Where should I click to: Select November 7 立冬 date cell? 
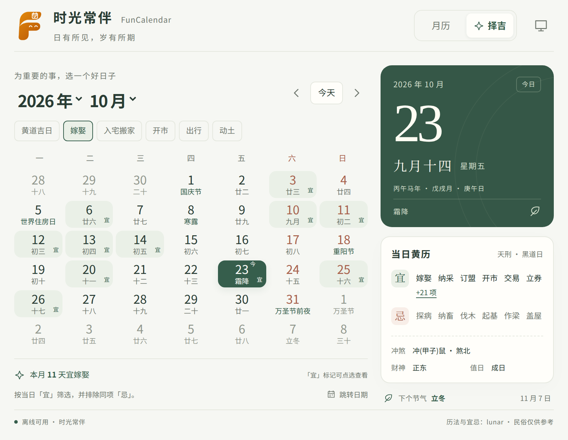point(293,334)
